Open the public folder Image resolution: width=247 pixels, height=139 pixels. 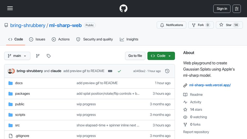click(x=20, y=104)
